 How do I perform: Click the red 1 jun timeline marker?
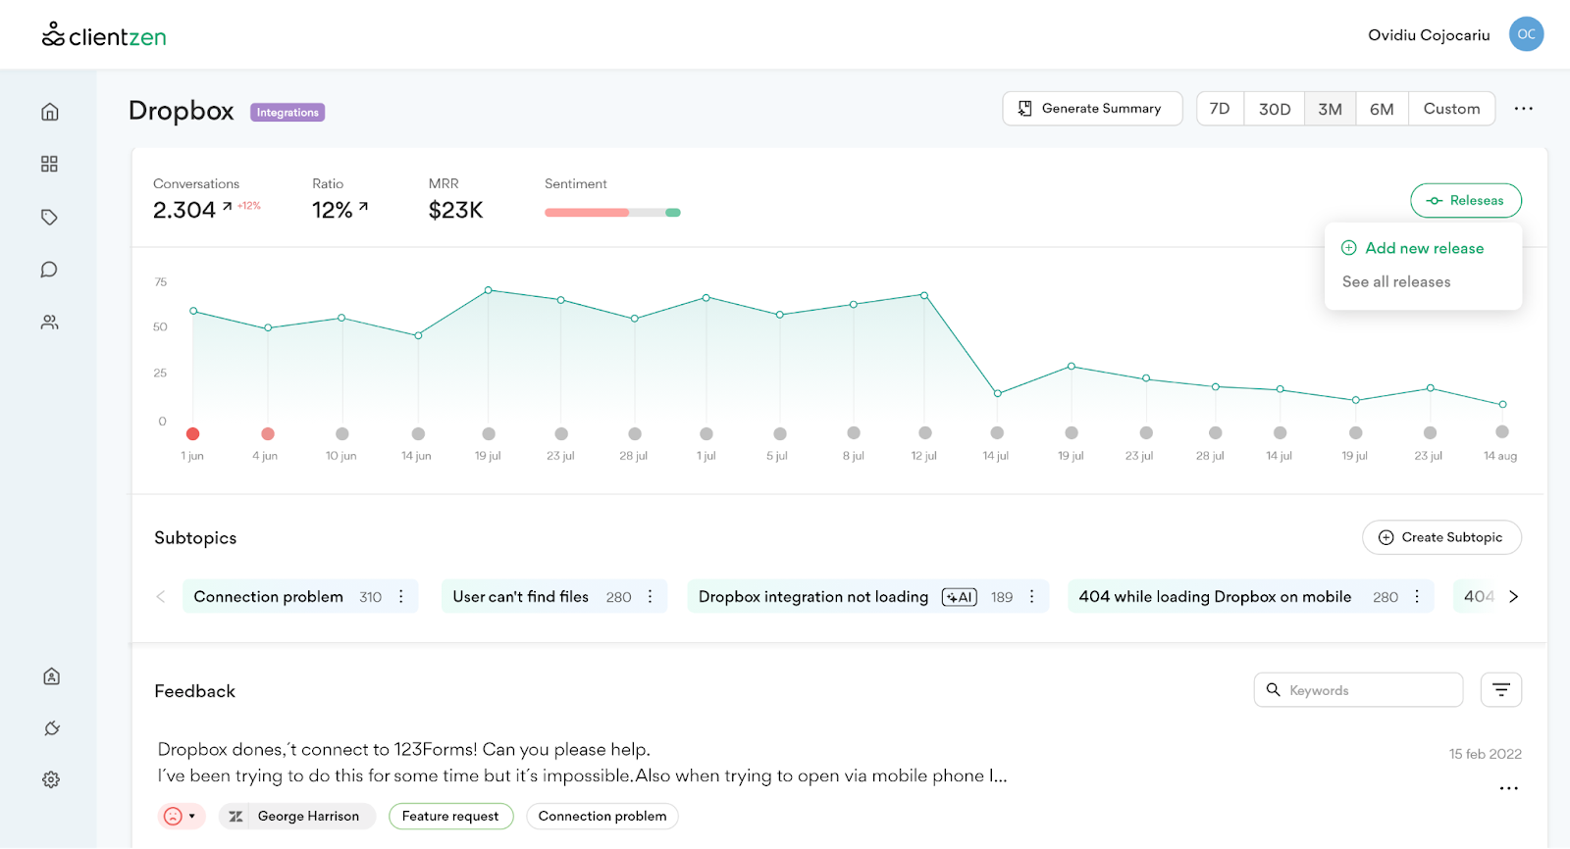click(x=192, y=433)
